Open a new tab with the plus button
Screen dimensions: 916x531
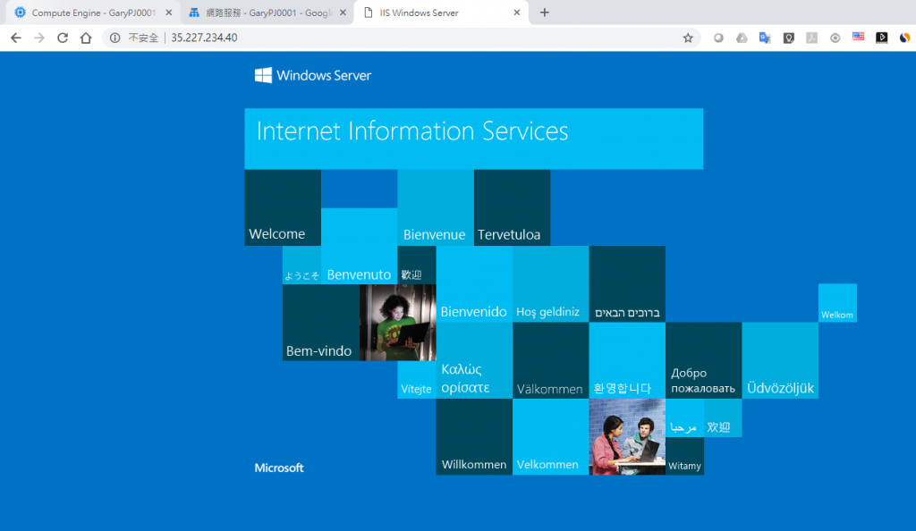coord(545,13)
